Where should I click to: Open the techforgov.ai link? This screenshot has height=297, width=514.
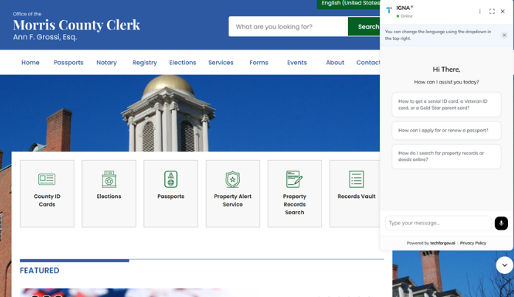coord(442,243)
